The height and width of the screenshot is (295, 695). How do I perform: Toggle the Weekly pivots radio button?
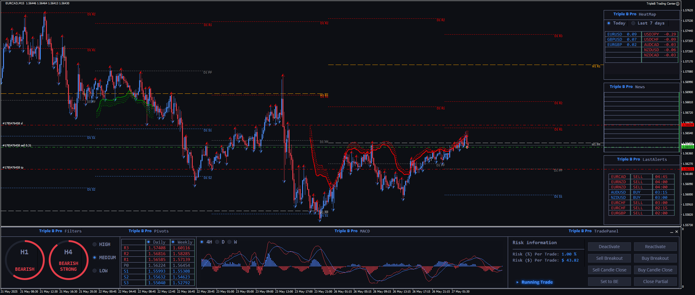(173, 242)
